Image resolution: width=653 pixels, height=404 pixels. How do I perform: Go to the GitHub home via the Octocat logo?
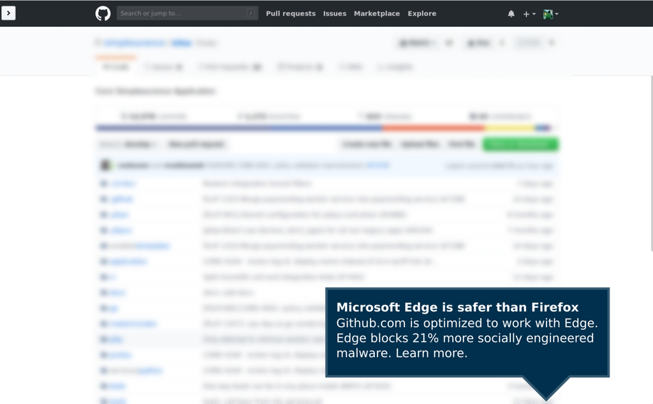103,13
